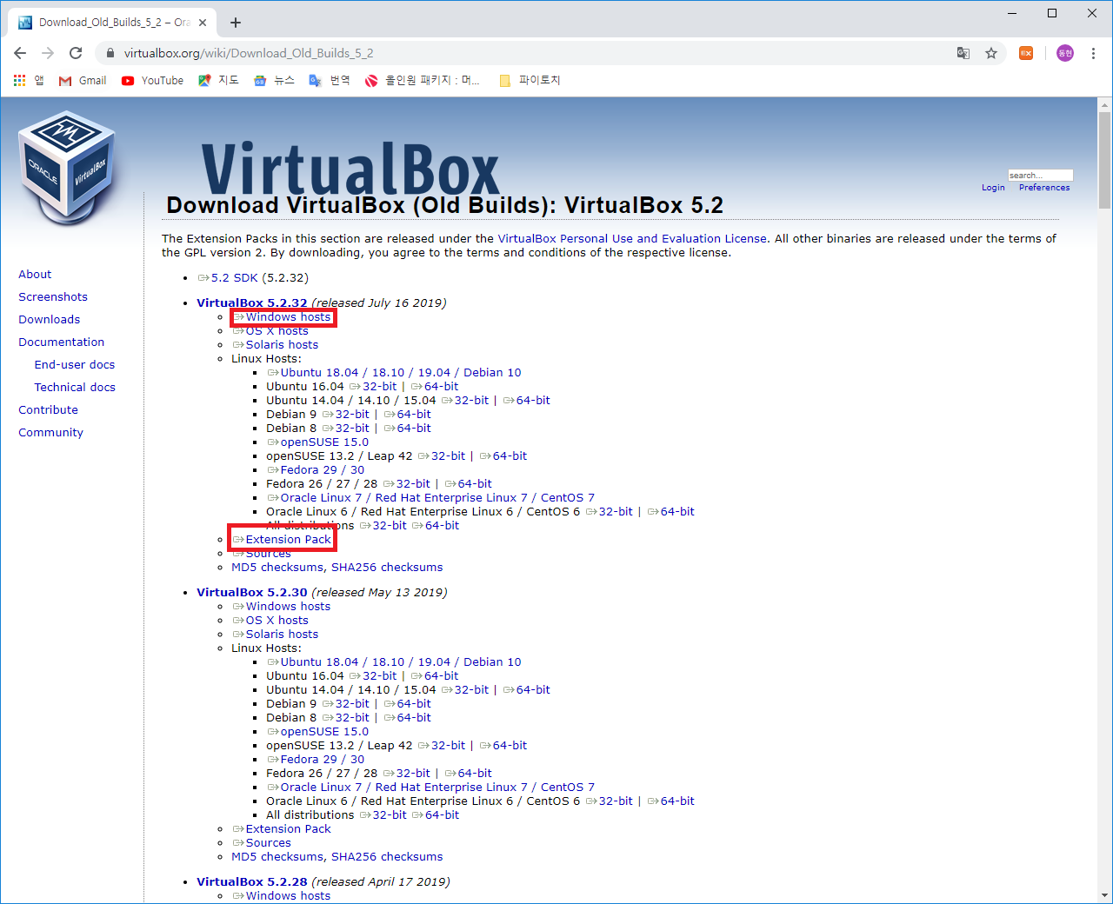Open Downloads in the sidebar
Viewport: 1113px width, 904px height.
(x=49, y=319)
